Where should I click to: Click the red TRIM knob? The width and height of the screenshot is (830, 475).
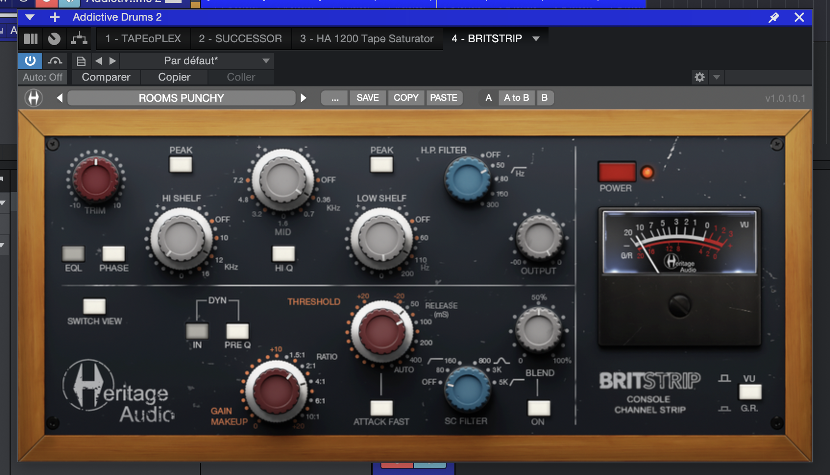(96, 178)
